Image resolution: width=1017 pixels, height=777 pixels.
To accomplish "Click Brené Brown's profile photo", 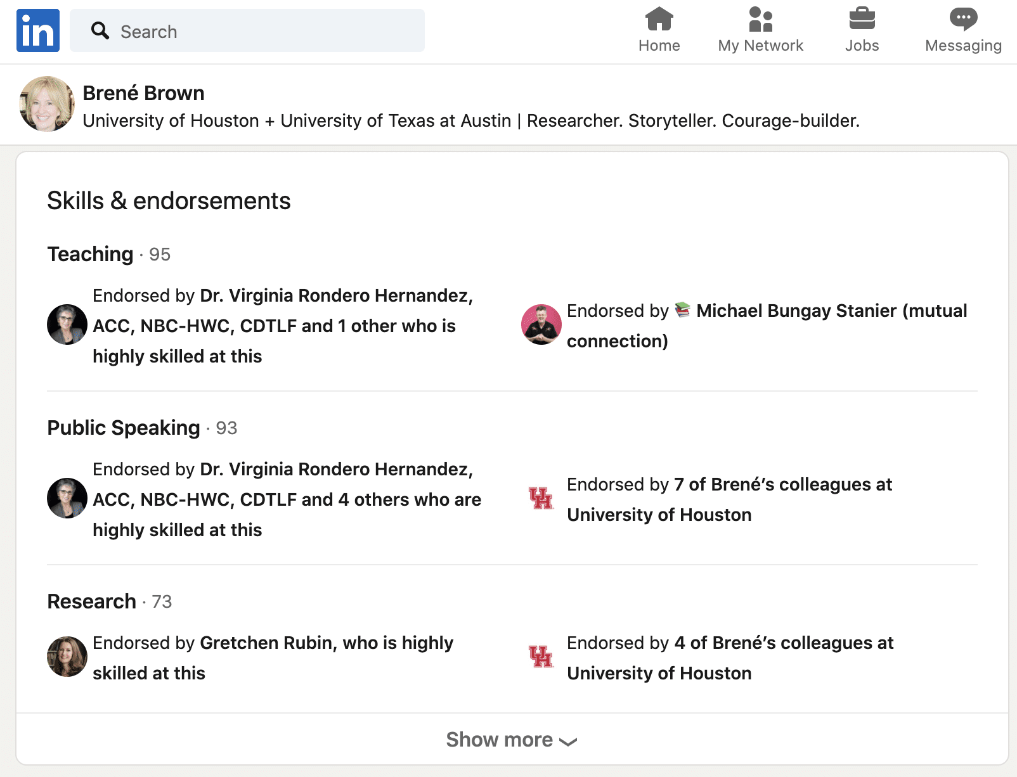I will click(47, 104).
